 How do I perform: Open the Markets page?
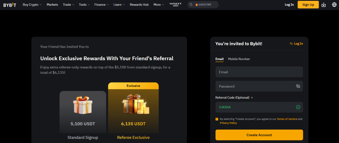52,5
